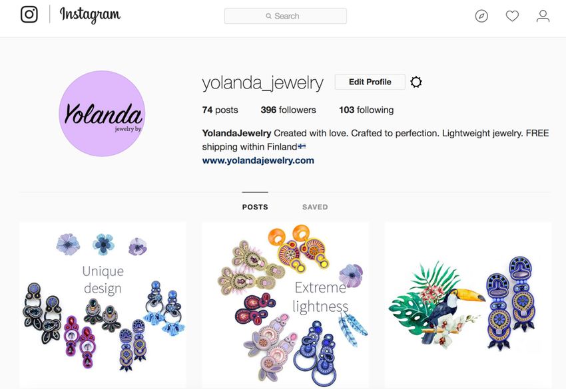Screen dimensions: 566x389
Task: Open the profile person icon
Action: (543, 16)
